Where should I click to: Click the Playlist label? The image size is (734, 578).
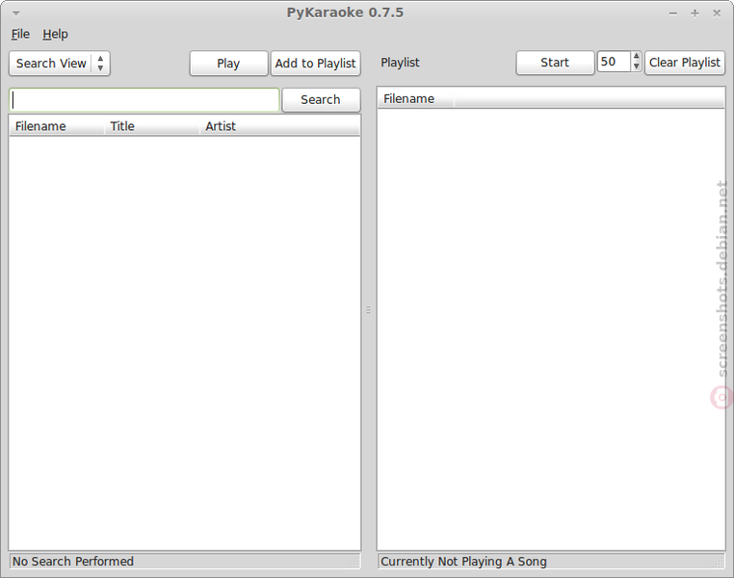[401, 63]
